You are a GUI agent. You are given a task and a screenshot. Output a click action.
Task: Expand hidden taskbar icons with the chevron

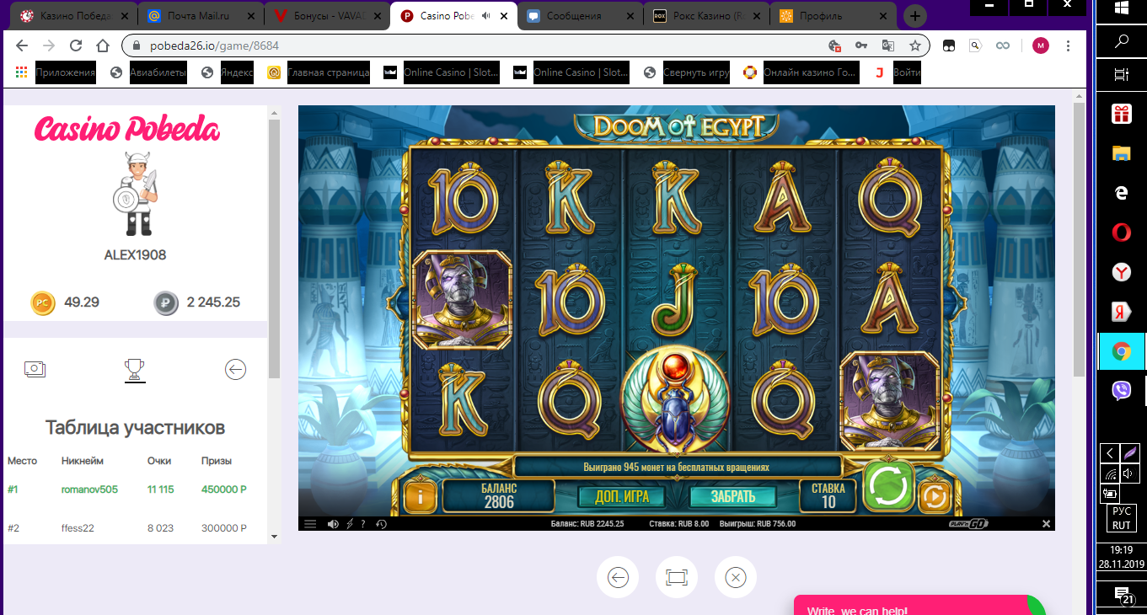coord(1109,453)
